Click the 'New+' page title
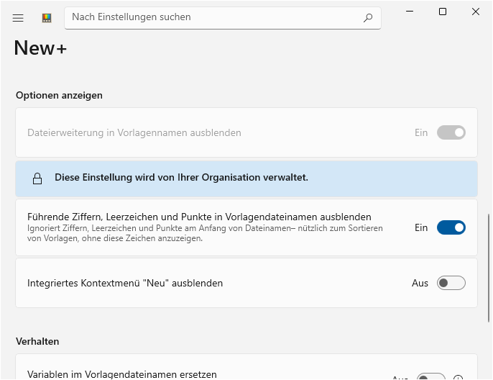The height and width of the screenshot is (380, 493). point(40,48)
